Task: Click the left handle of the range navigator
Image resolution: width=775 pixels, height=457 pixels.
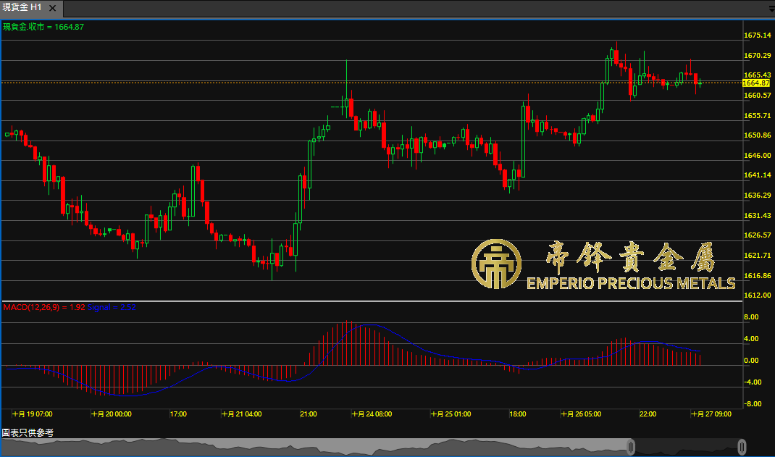Action: coord(631,446)
